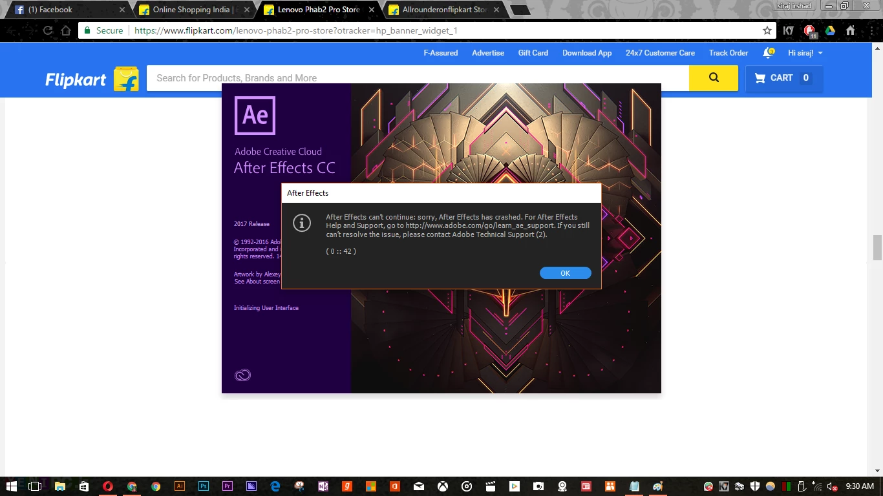This screenshot has height=496, width=883.
Task: Close the Facebook tab
Action: 122,10
